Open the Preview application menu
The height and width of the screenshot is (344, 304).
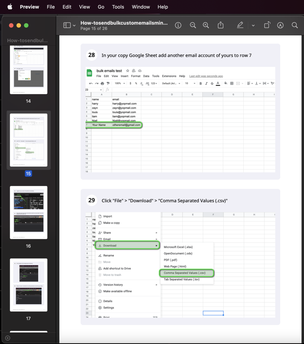[x=29, y=7]
